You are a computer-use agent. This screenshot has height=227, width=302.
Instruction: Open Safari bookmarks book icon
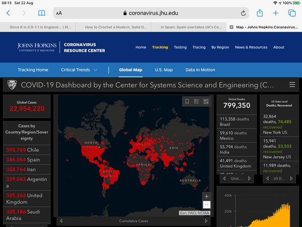pos(42,13)
